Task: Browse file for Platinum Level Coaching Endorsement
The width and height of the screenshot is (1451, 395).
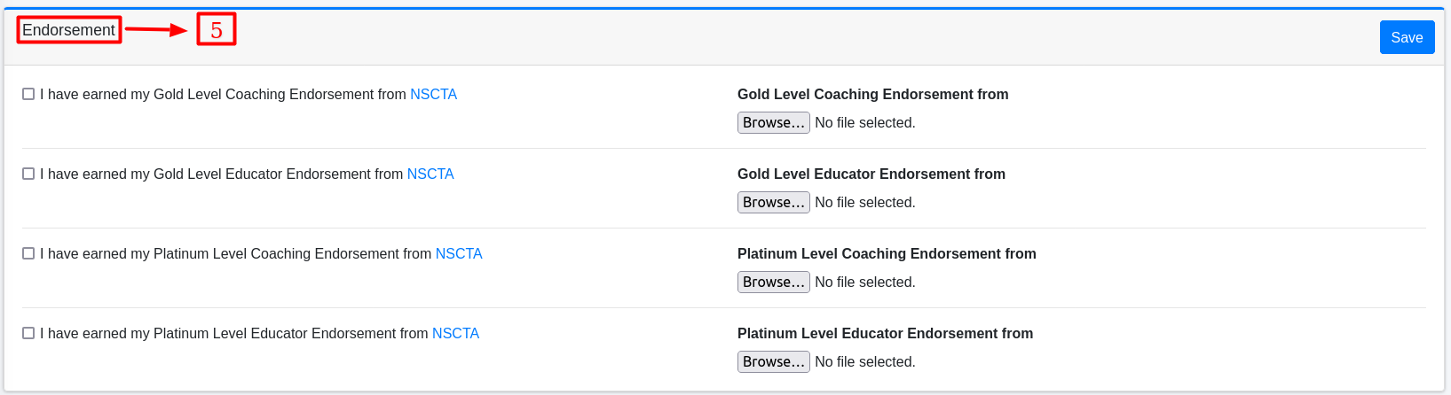Action: pyautogui.click(x=773, y=282)
